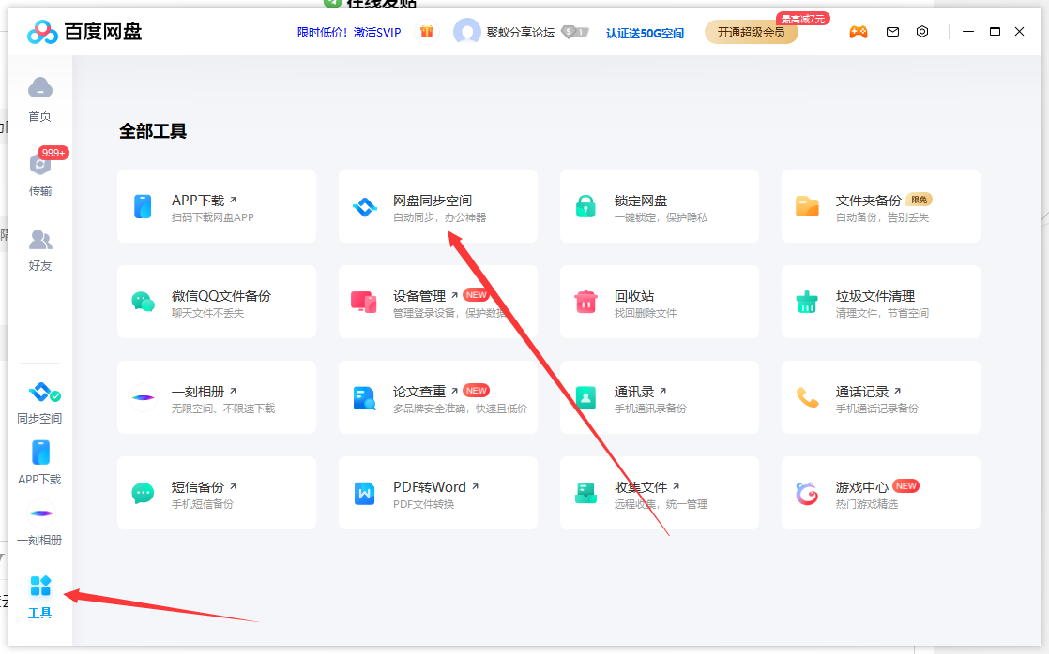Image resolution: width=1049 pixels, height=654 pixels.
Task: Click the 限免 badge on 文件夹备份
Action: pyautogui.click(x=920, y=200)
